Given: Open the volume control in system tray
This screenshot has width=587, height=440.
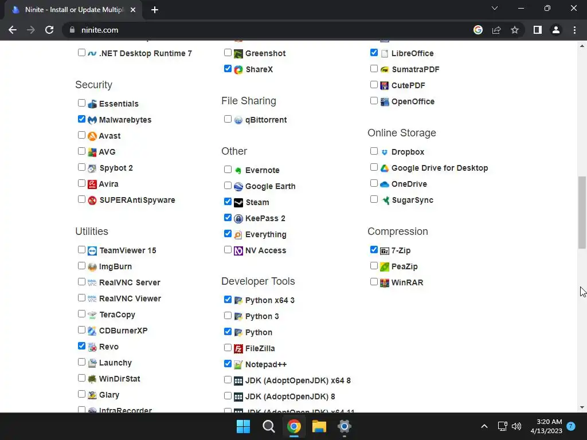Looking at the screenshot, I should click(516, 426).
